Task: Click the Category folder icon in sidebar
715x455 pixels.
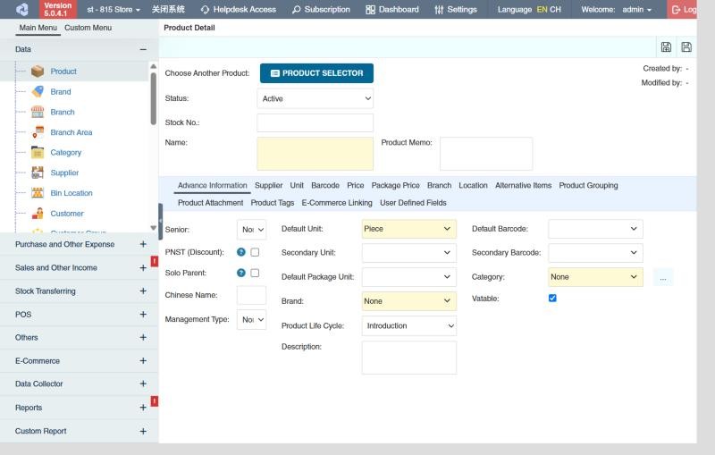Action: (38, 152)
